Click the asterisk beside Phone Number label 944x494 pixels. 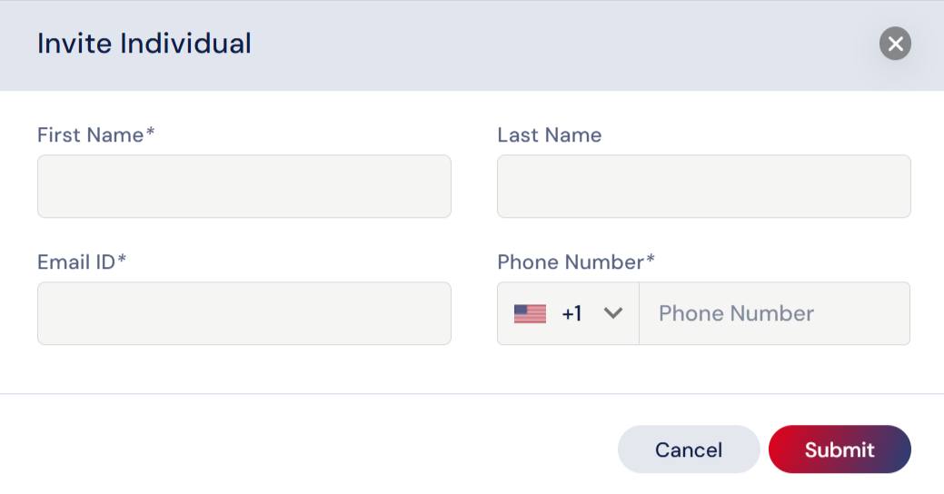[651, 259]
